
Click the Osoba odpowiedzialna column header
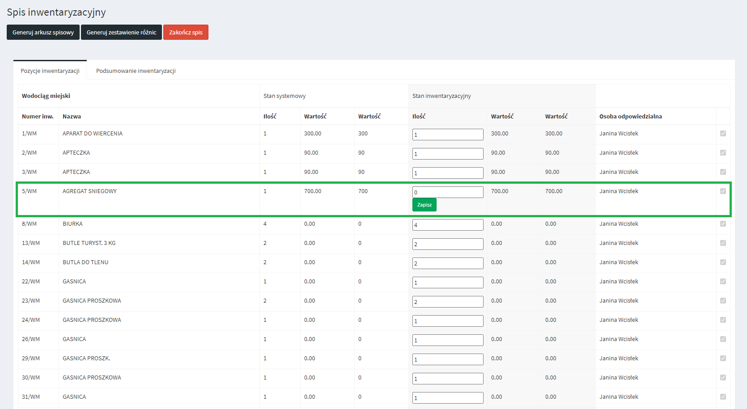pos(630,116)
